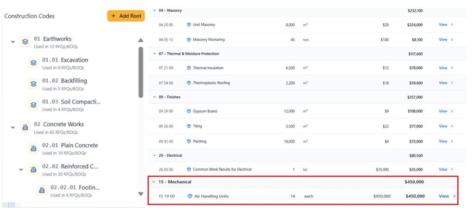This screenshot has width=474, height=210.
Task: Click the tree scrollbar down arrow
Action: [x=141, y=194]
